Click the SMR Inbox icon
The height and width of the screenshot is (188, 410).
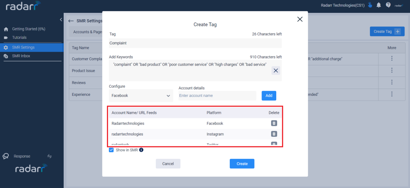click(6, 56)
